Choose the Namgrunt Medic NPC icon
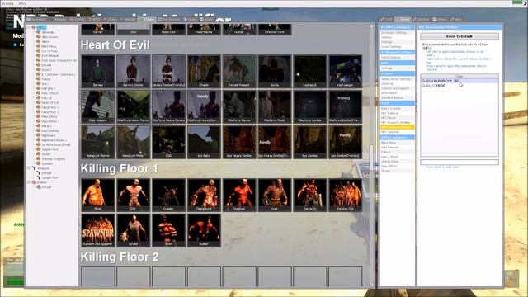This screenshot has height=297, width=528. tap(134, 142)
